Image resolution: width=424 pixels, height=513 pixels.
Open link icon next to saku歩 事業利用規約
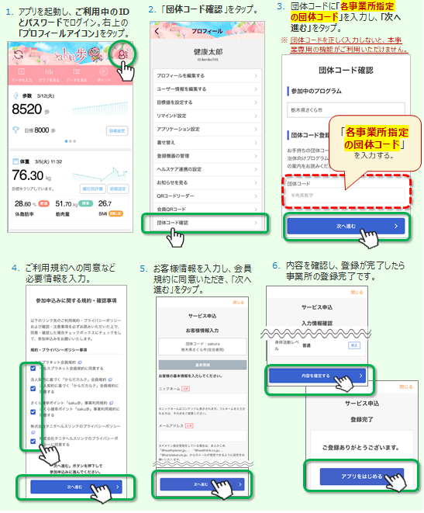click(112, 403)
